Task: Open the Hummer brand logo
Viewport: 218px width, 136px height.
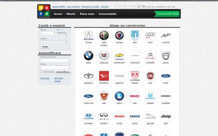Action: tap(166, 96)
